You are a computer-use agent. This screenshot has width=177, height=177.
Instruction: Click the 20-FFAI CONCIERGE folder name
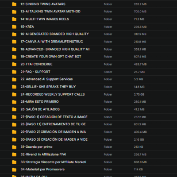(x=36, y=64)
